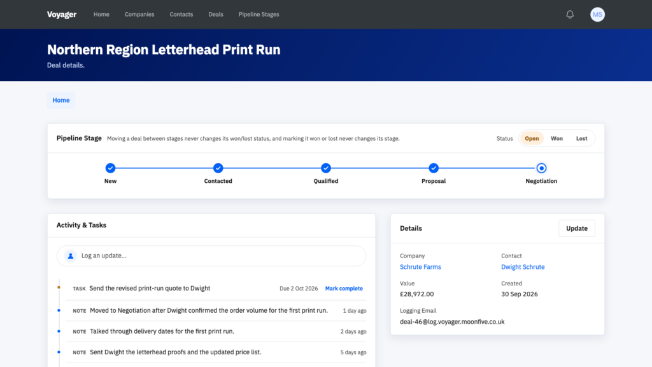Screen dimensions: 652x367
Task: Click the logging email deal-46@log.voyager.moonfive.co.uk
Action: click(x=452, y=322)
